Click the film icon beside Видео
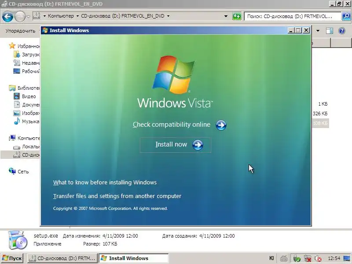Image resolution: width=352 pixels, height=264 pixels. (17, 96)
